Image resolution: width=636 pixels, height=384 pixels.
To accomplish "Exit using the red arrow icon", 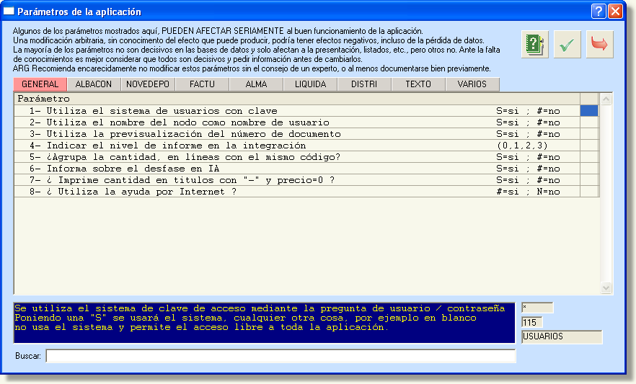I will point(599,45).
